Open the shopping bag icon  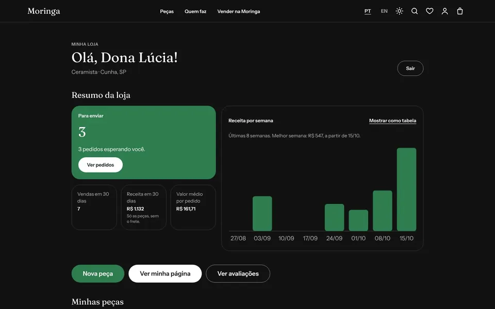tap(460, 11)
